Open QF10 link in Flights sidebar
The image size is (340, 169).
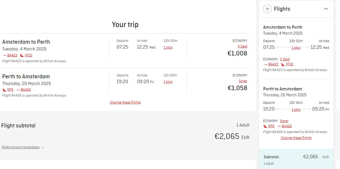[289, 64]
